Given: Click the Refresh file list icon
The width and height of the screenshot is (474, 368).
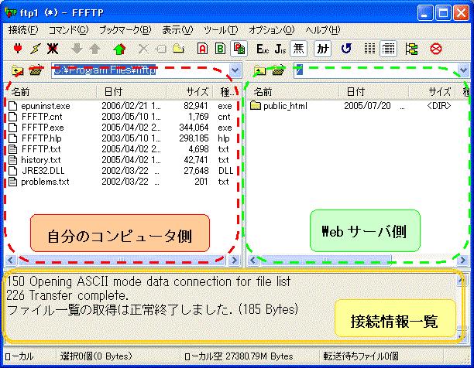Looking at the screenshot, I should pos(346,49).
